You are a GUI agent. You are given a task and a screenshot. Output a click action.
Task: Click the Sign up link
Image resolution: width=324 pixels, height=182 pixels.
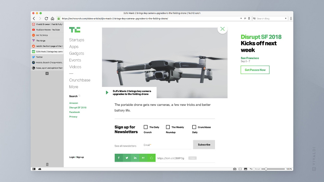(x=80, y=157)
